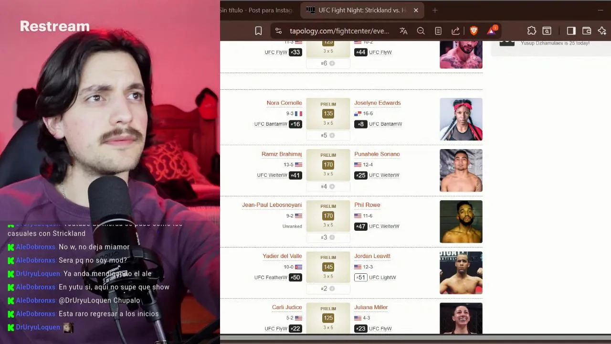611x344 pixels.
Task: Open Yadier del Valle fighter link
Action: pyautogui.click(x=282, y=256)
